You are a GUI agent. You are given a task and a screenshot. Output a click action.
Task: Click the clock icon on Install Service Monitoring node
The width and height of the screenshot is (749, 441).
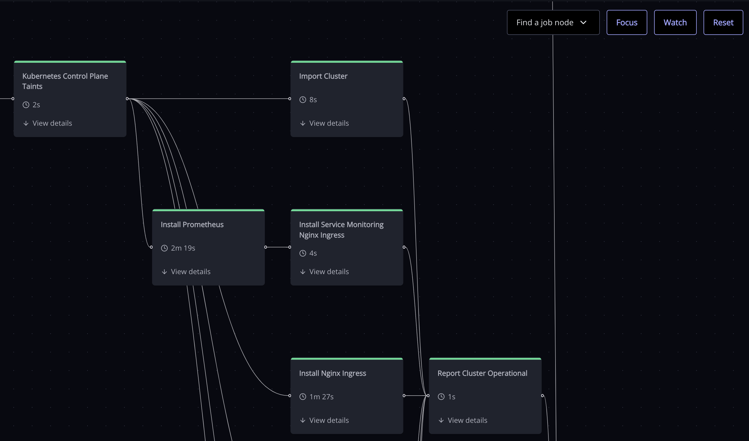pyautogui.click(x=302, y=254)
